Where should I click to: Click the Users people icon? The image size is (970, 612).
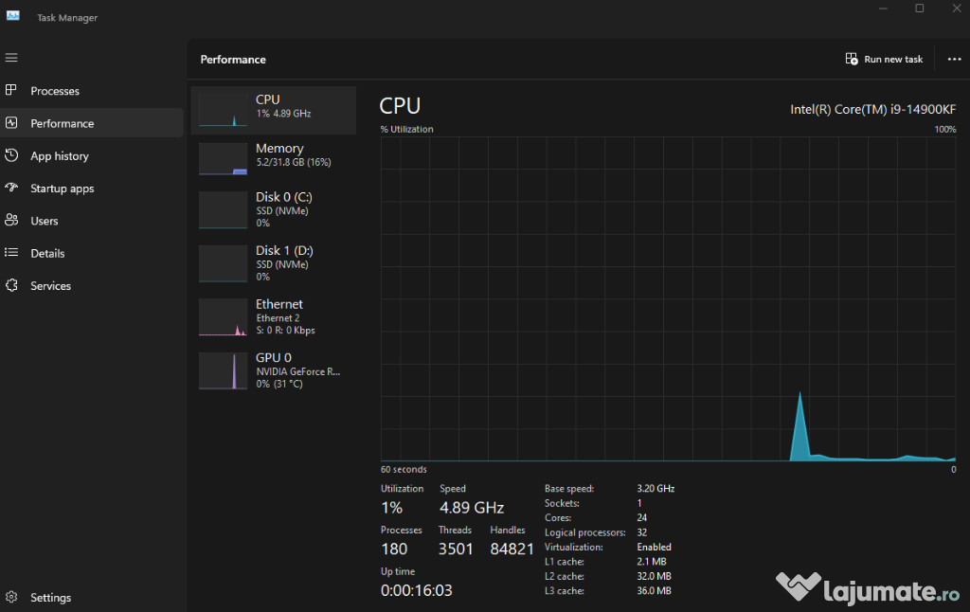(11, 221)
